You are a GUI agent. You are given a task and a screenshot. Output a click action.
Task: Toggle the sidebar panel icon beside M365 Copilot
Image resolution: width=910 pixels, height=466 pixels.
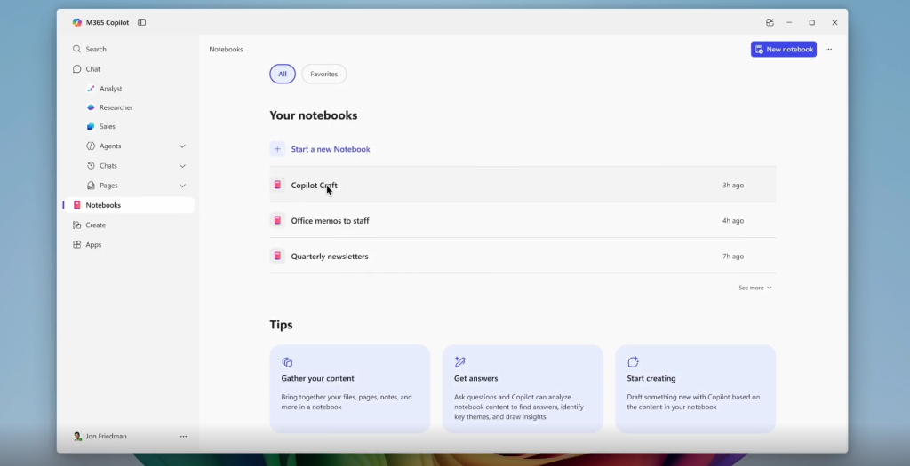[x=141, y=22]
